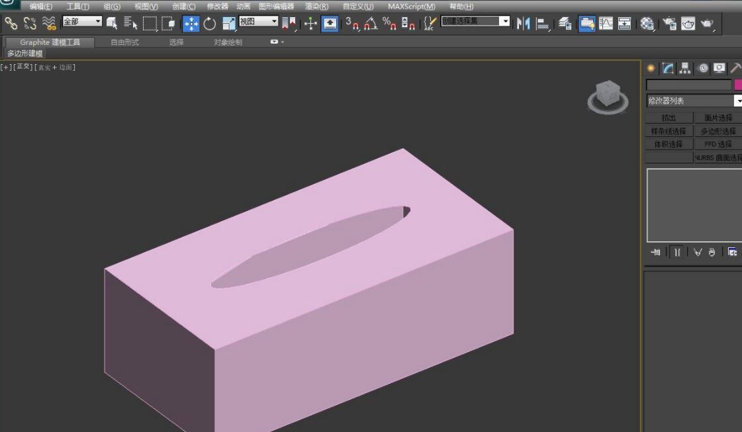Activate the Select and Rotate tool
Viewport: 742px width, 432px height.
[x=210, y=24]
